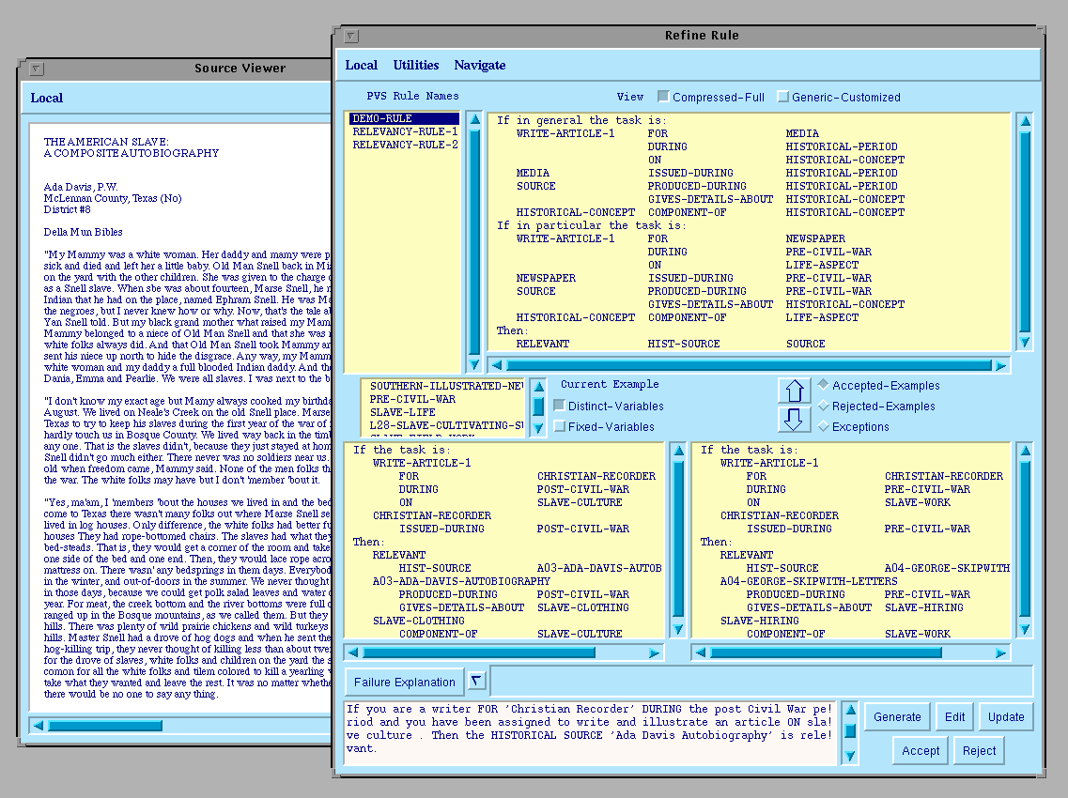
Task: Select RELEVANCY-RULE-1 in the rule list
Action: click(x=405, y=131)
